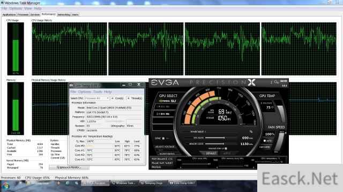Toggle apply-at-startup checkbox below memory clock
This screenshot has width=343, height=192.
click(226, 148)
